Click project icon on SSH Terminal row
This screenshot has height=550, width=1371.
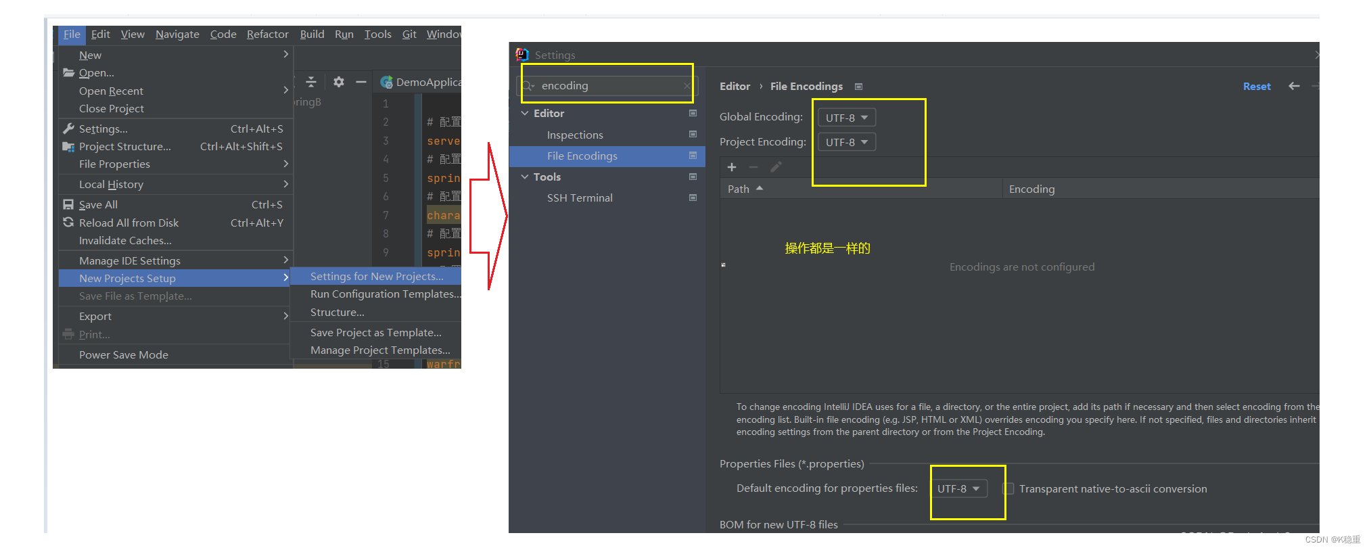[x=693, y=198]
